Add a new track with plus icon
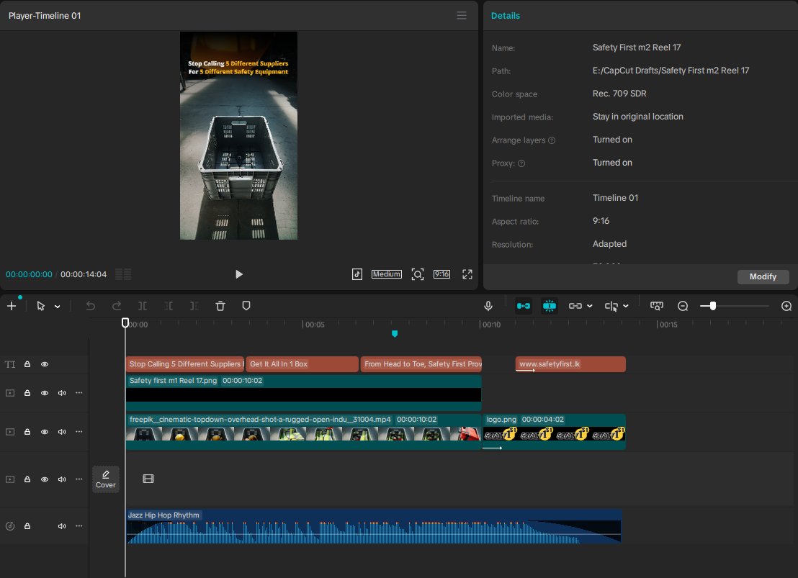The height and width of the screenshot is (578, 798). 12,306
